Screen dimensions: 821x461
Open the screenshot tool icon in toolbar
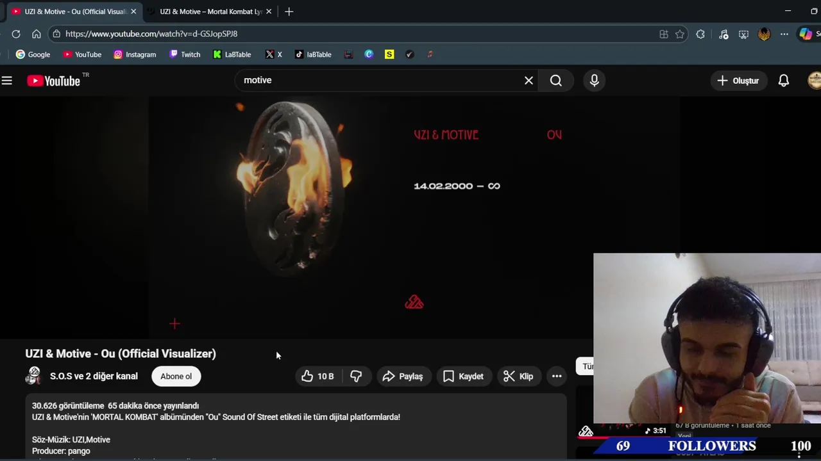(743, 34)
